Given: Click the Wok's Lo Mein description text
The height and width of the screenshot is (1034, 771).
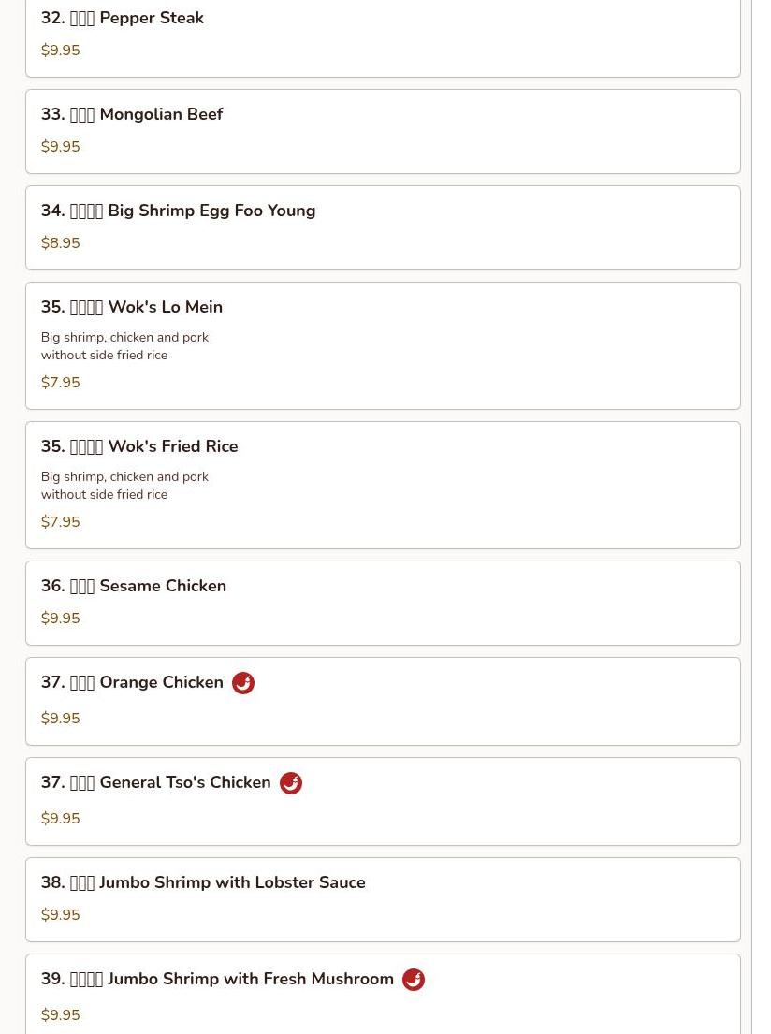Looking at the screenshot, I should pos(124,346).
